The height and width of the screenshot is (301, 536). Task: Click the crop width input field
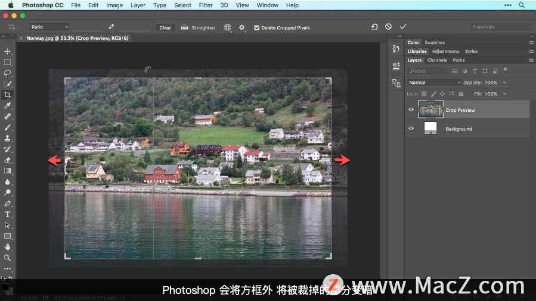click(x=88, y=27)
